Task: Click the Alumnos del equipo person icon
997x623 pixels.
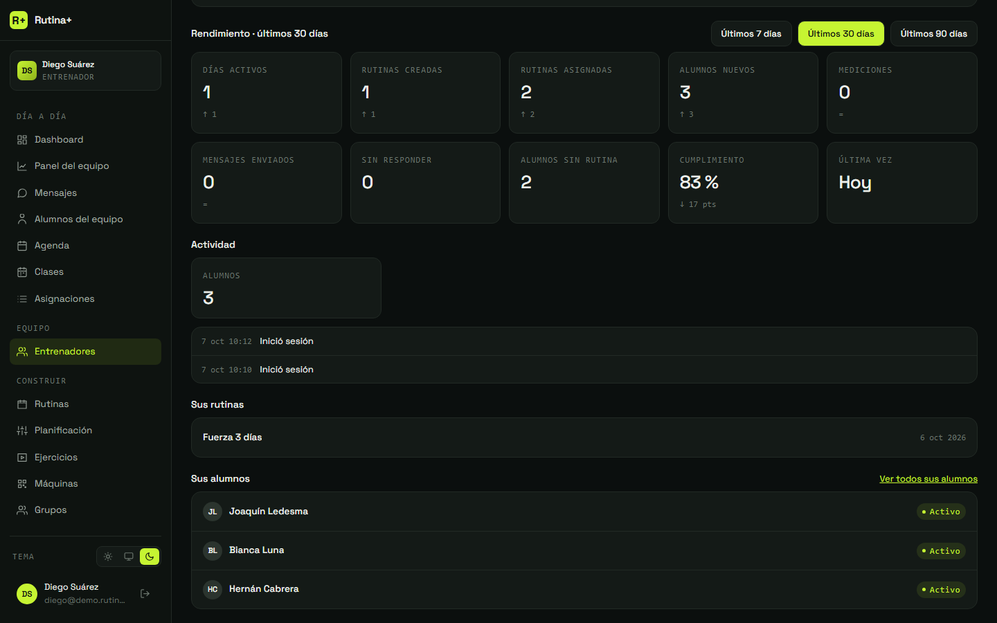Action: point(22,219)
